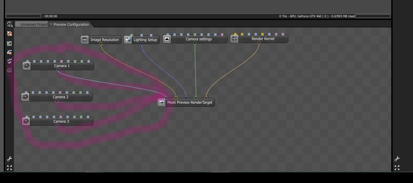Click the output pin under Lighting Setup
Image resolution: width=413 pixels, height=183 pixels.
(141, 44)
